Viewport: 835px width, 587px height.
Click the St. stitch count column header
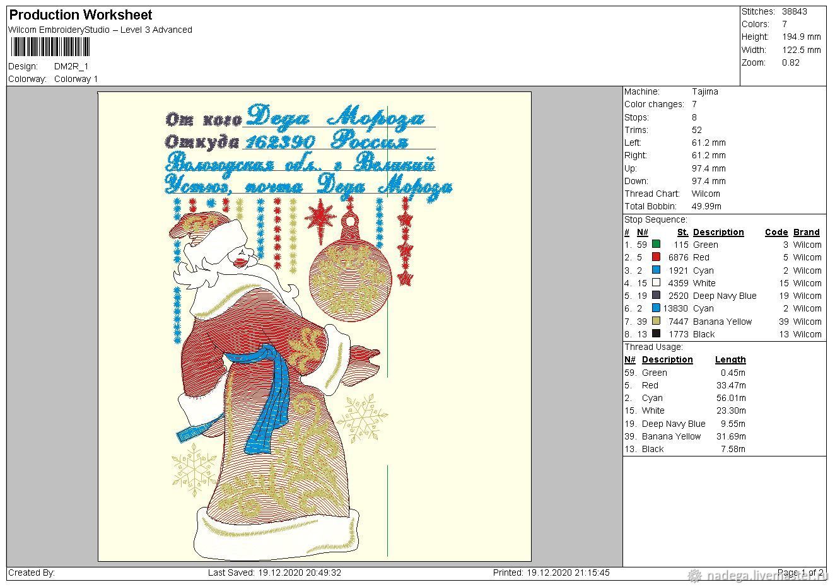pos(682,232)
